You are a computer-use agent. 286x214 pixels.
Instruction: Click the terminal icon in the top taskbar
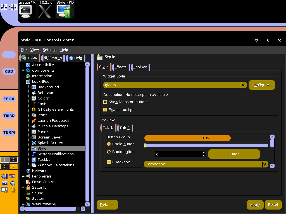click(x=26, y=11)
